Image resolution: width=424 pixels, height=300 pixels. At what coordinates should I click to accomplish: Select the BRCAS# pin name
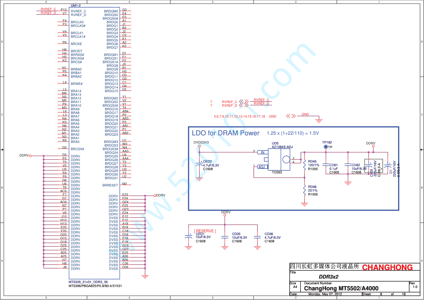click(x=77, y=59)
